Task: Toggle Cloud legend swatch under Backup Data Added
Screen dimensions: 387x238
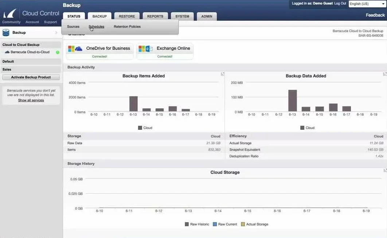Action: click(302, 128)
